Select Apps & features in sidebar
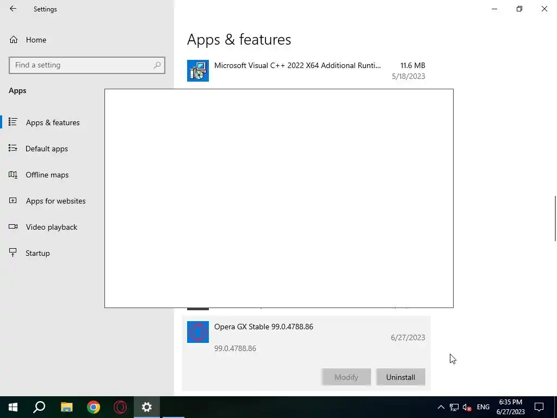This screenshot has width=557, height=418. pyautogui.click(x=53, y=122)
